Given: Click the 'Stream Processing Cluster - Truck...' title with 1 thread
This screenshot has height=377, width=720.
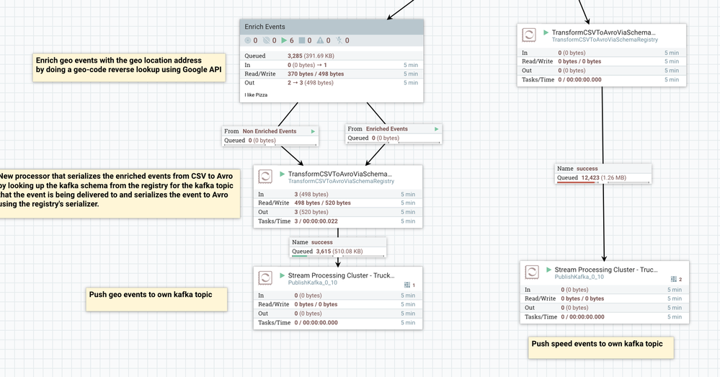Looking at the screenshot, I should click(341, 275).
